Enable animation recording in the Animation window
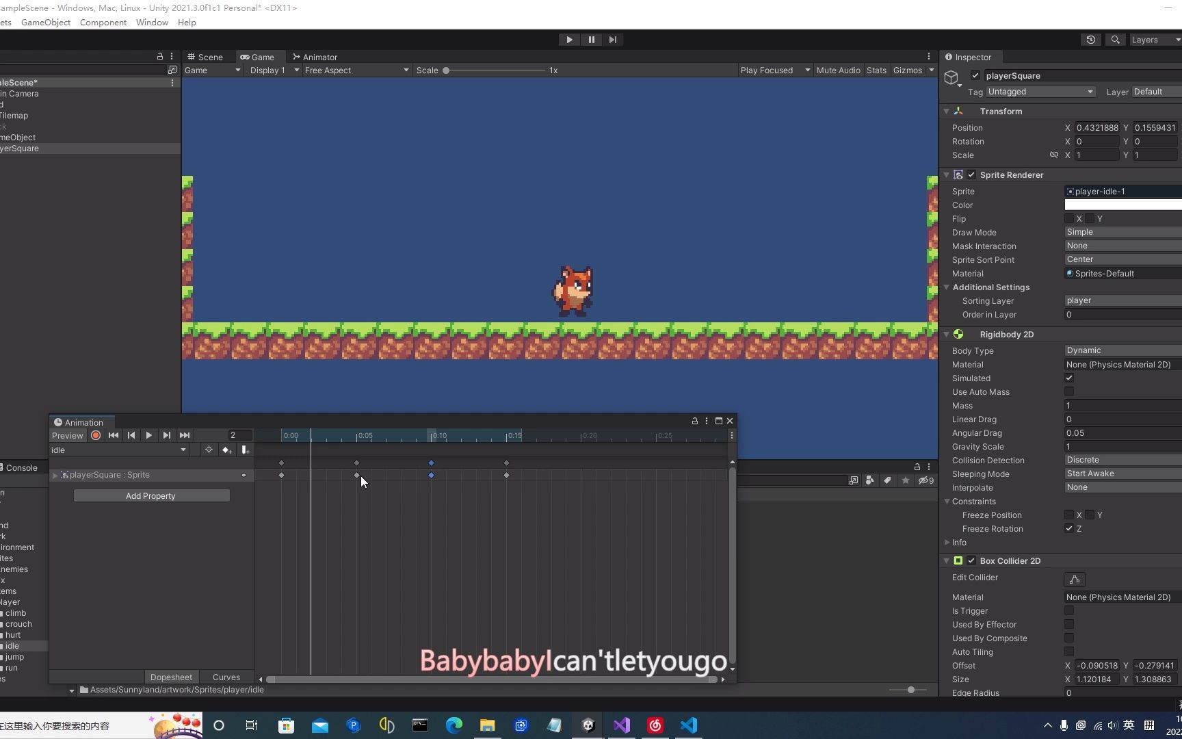The width and height of the screenshot is (1182, 739). pos(95,435)
